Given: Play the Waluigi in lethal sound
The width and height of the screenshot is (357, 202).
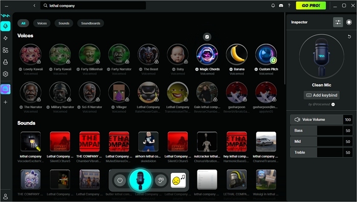Looking at the screenshot, I should 266,180.
